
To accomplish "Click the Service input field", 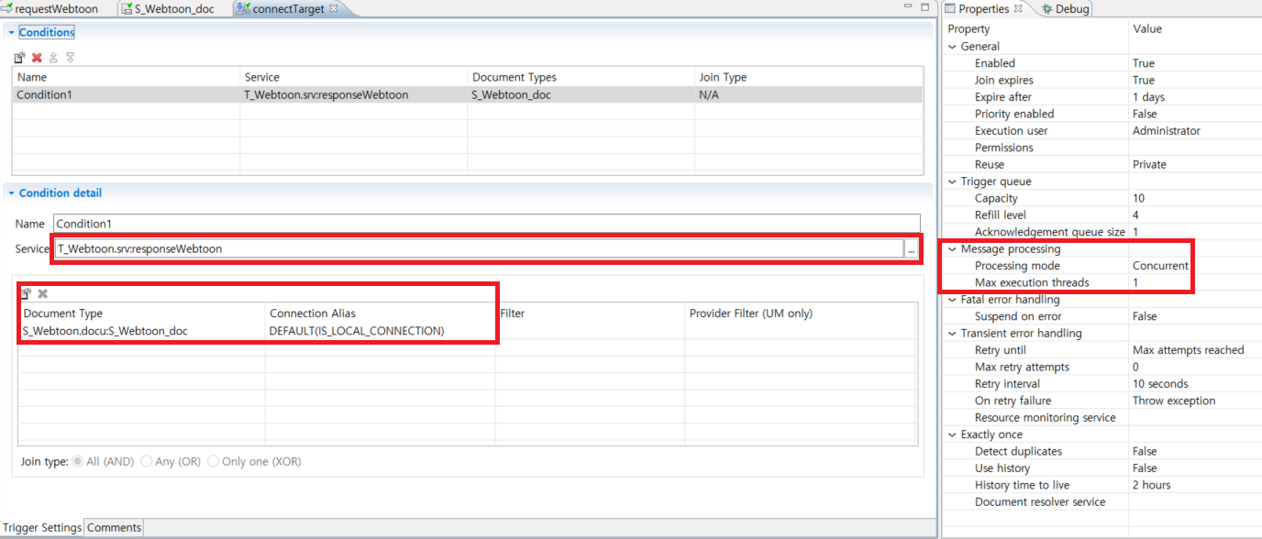I will pyautogui.click(x=479, y=248).
